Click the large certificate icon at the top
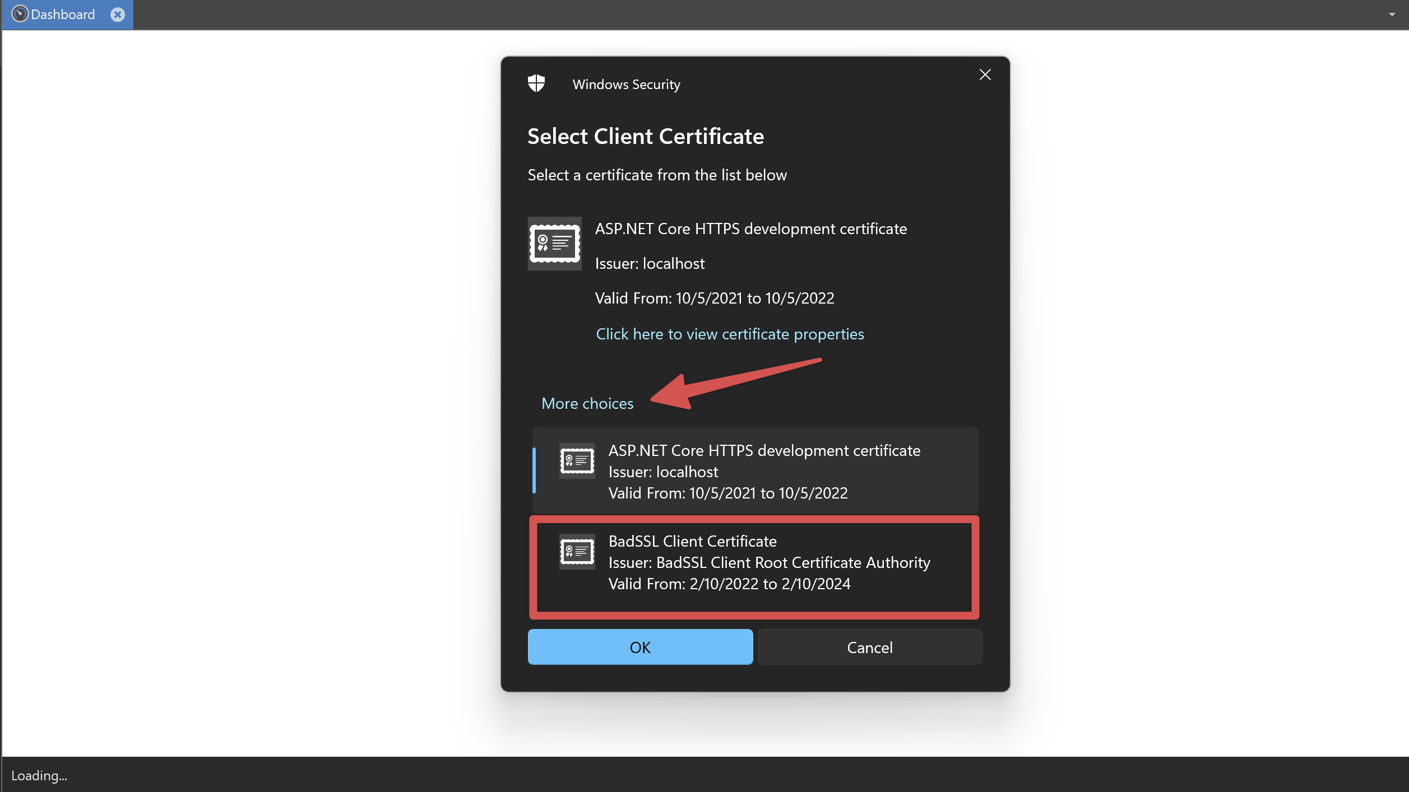Viewport: 1409px width, 792px height. tap(554, 244)
